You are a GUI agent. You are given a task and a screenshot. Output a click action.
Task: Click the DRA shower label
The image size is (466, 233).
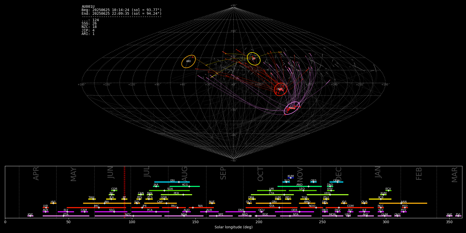[x=251, y=198]
